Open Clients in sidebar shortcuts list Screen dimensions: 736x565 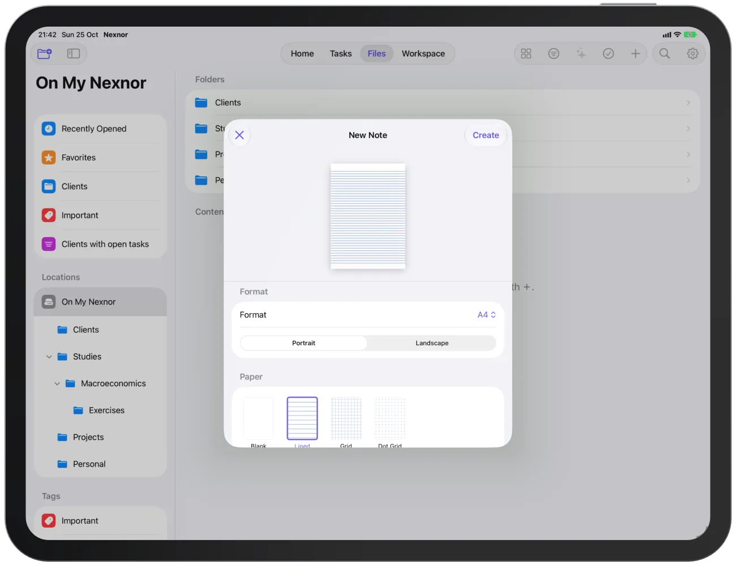tap(100, 186)
